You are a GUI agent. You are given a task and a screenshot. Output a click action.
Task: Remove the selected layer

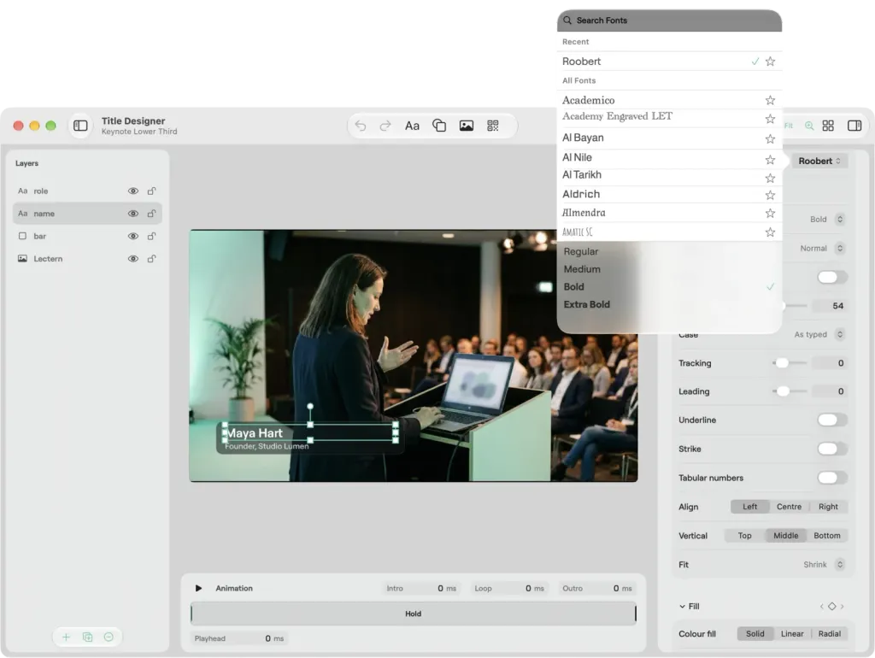(x=109, y=637)
